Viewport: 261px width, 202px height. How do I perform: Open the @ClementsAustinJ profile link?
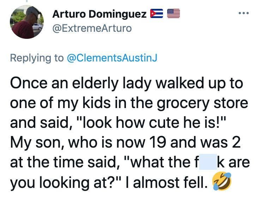112,58
